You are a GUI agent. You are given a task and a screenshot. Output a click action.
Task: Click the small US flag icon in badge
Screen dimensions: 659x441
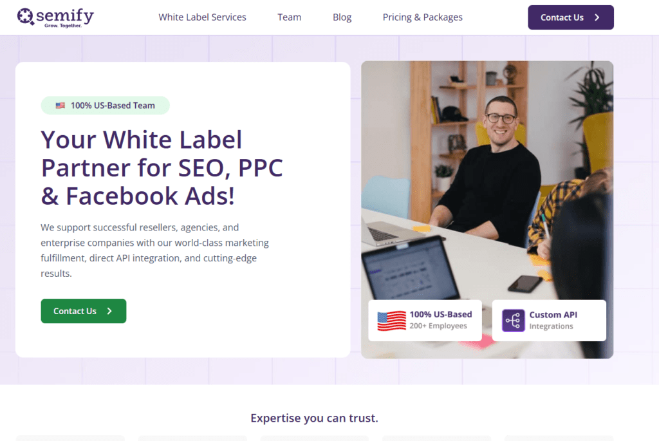[x=60, y=106]
